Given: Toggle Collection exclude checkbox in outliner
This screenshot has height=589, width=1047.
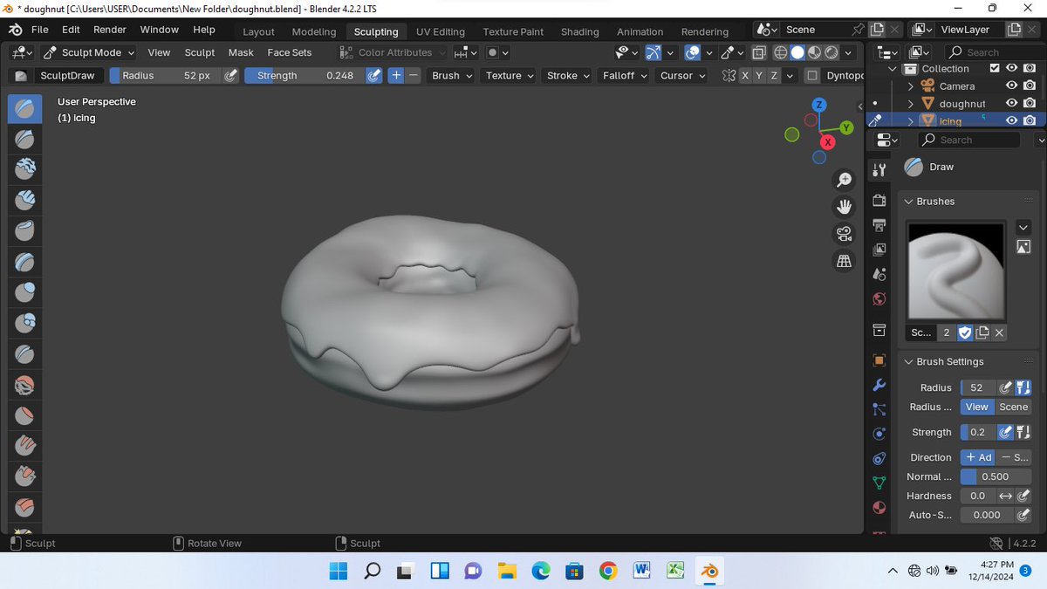Looking at the screenshot, I should coord(995,68).
